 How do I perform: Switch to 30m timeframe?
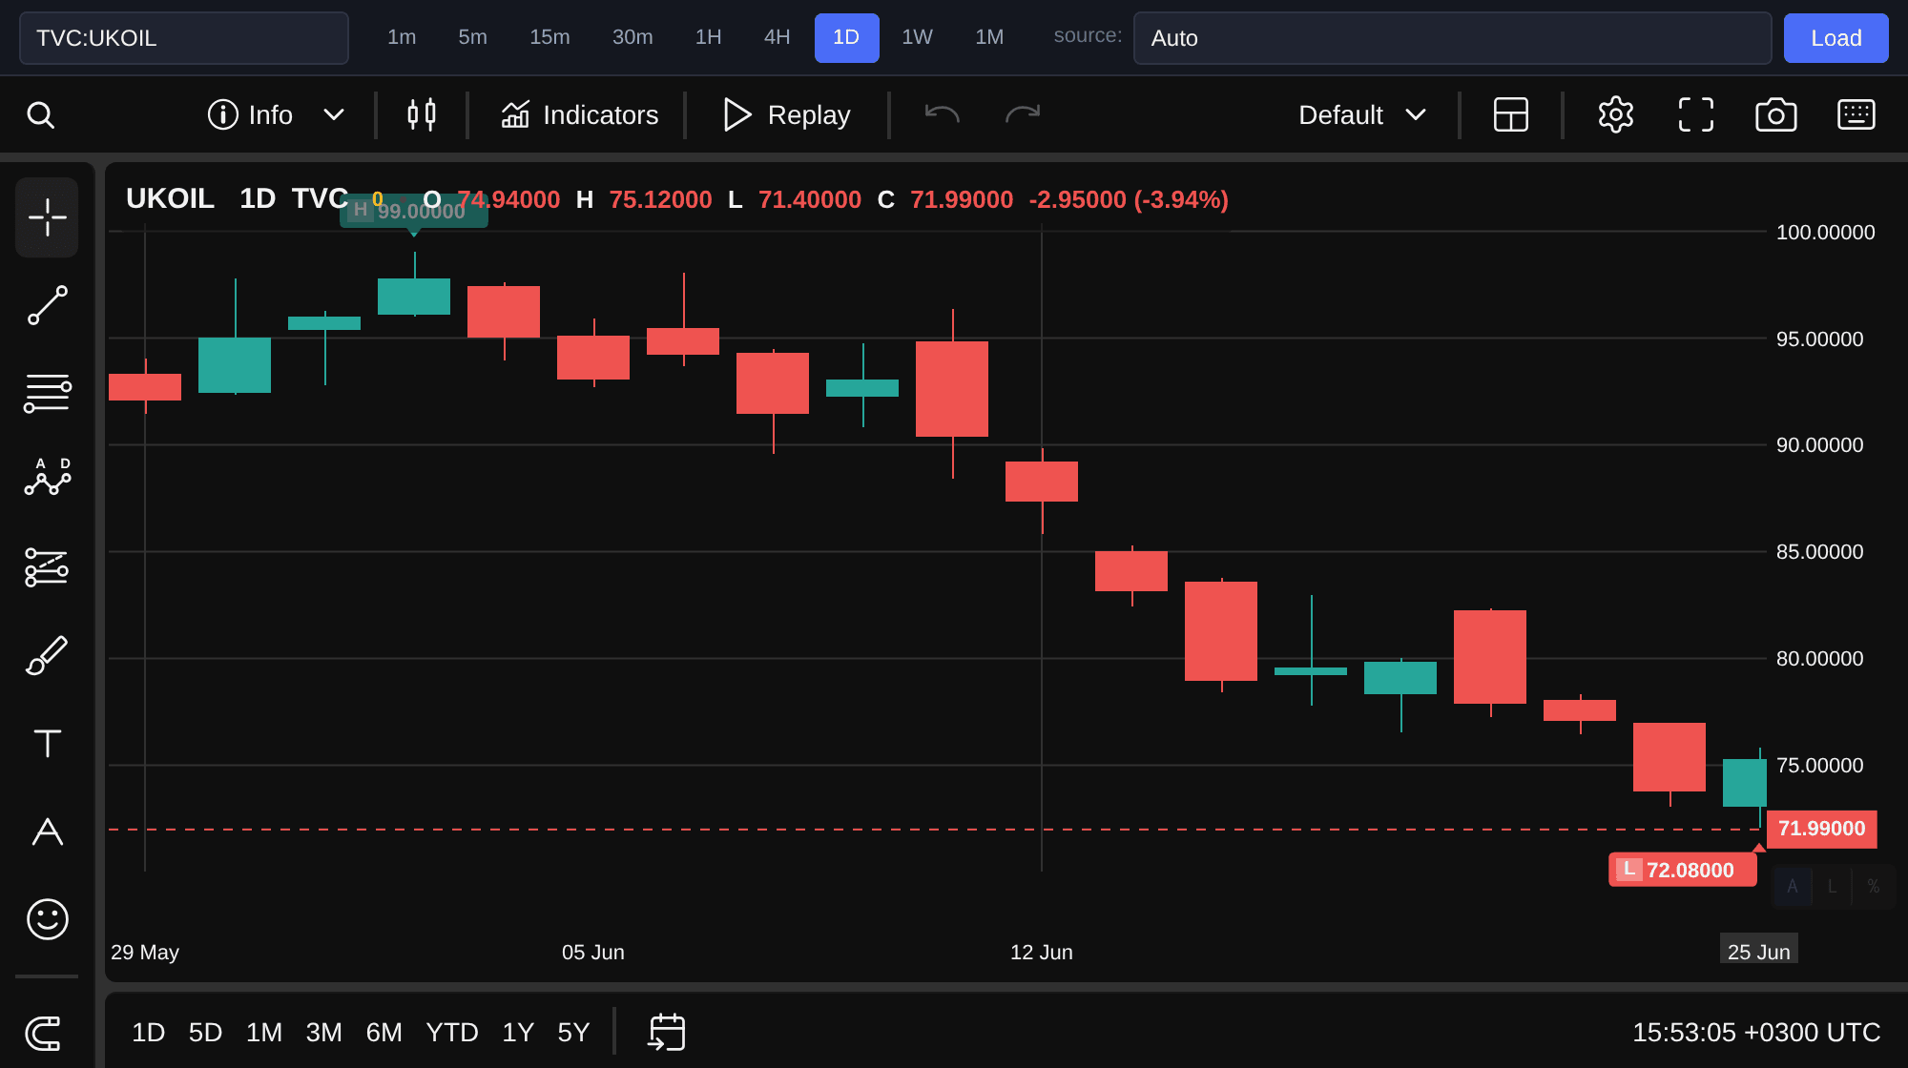(633, 37)
